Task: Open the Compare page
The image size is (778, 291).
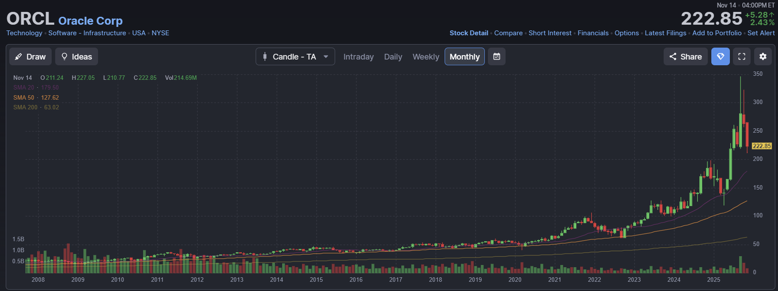Action: click(508, 33)
